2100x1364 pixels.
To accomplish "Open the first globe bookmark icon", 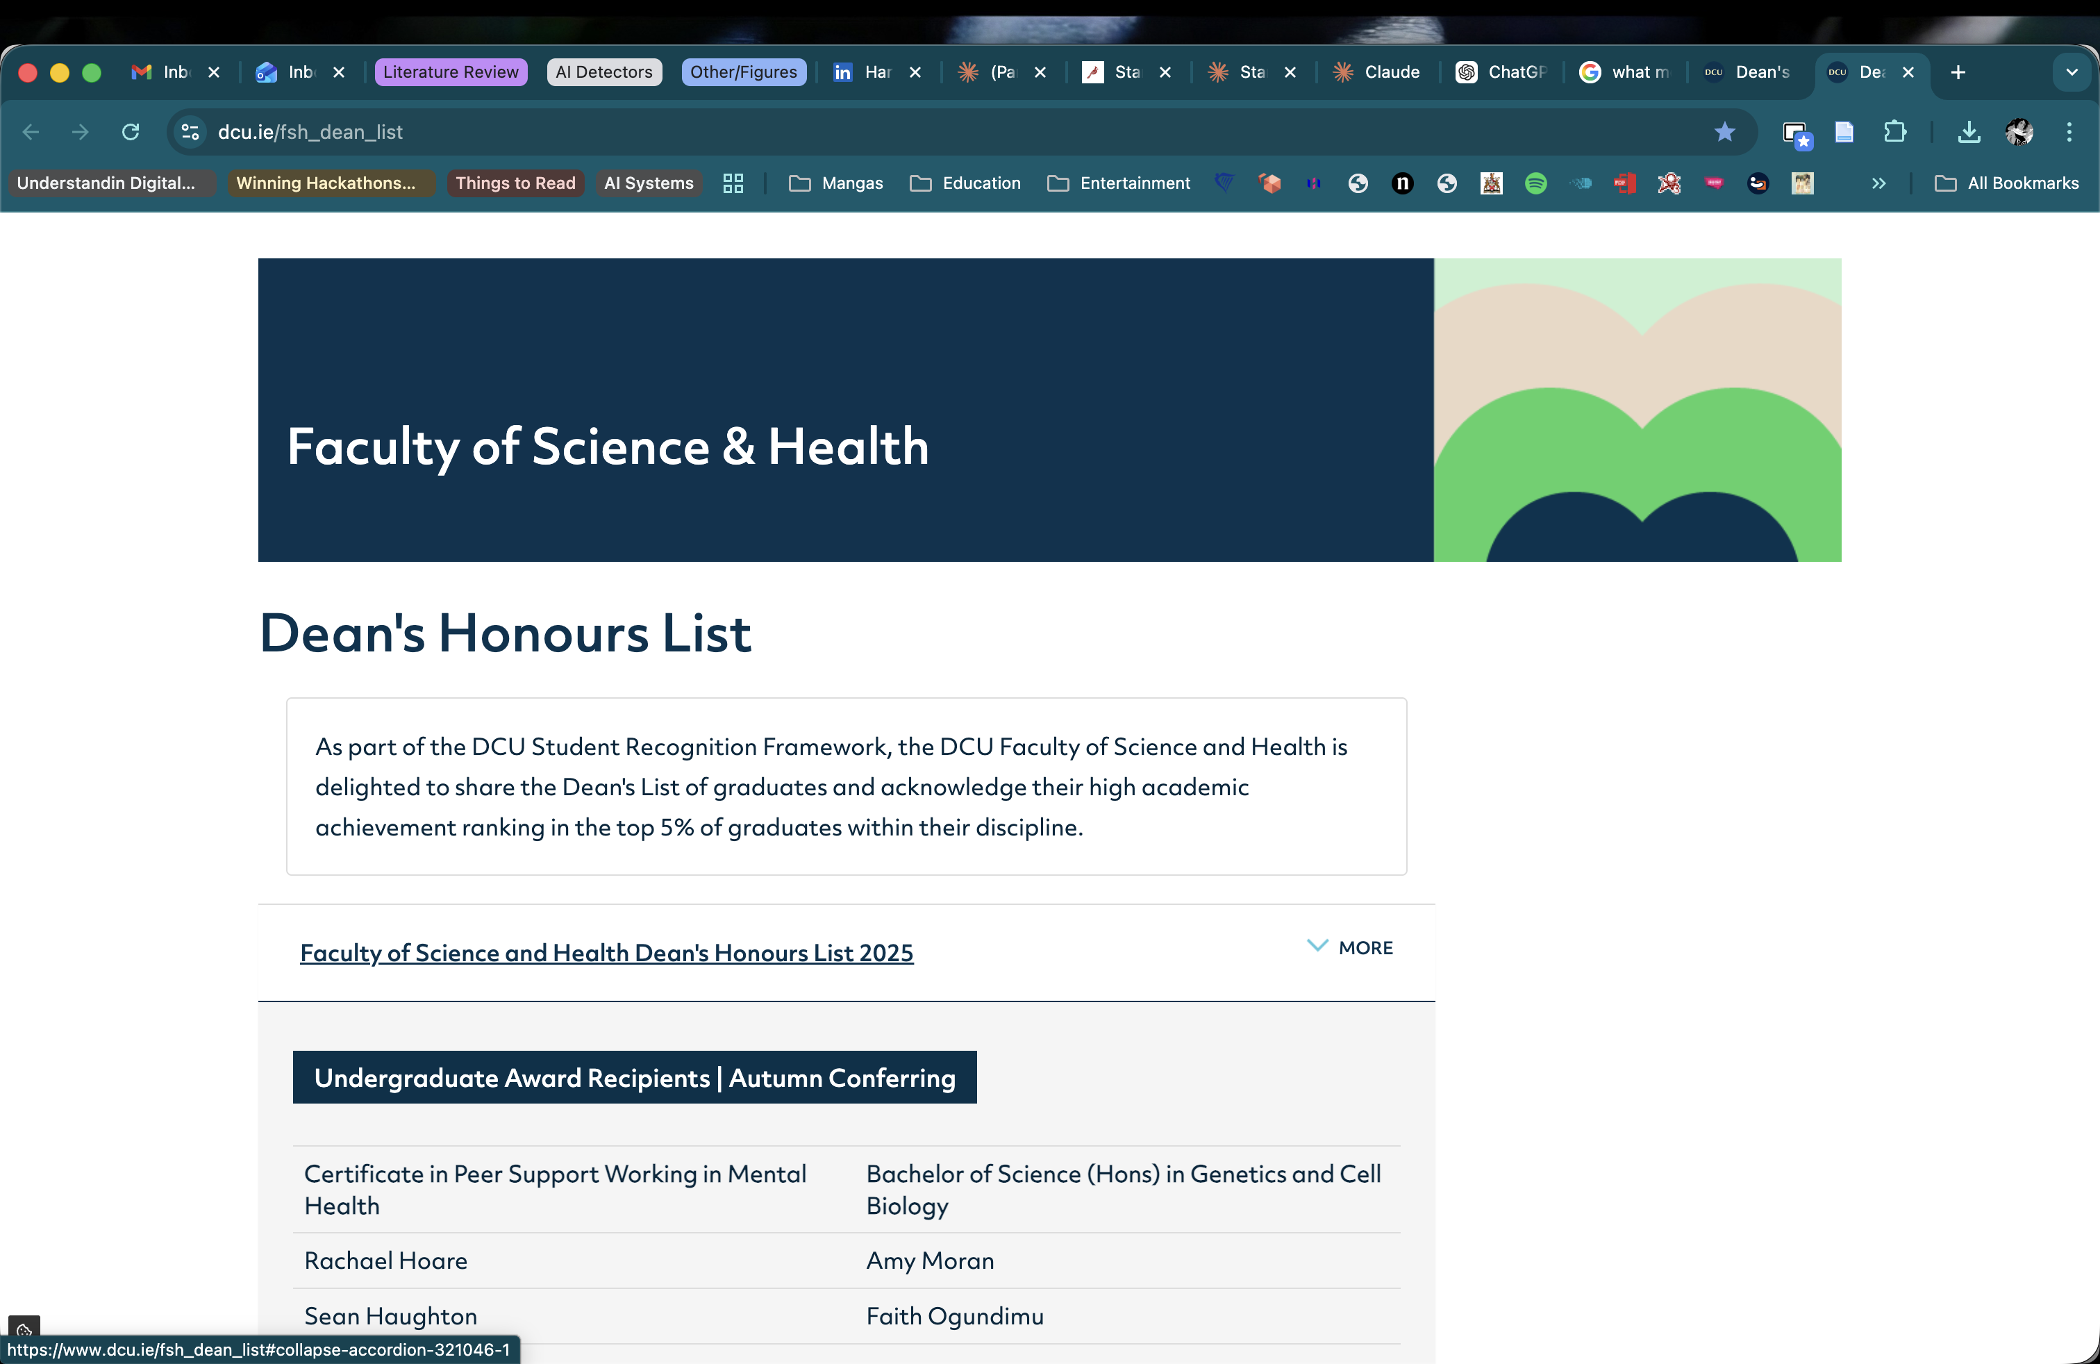I will [1358, 183].
